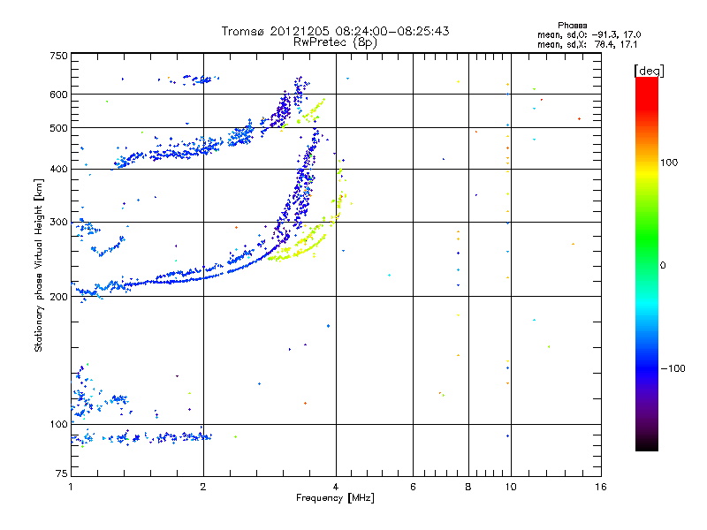Image resolution: width=707 pixels, height=530 pixels.
Task: Click the black bottom of the colorbar
Action: point(647,444)
